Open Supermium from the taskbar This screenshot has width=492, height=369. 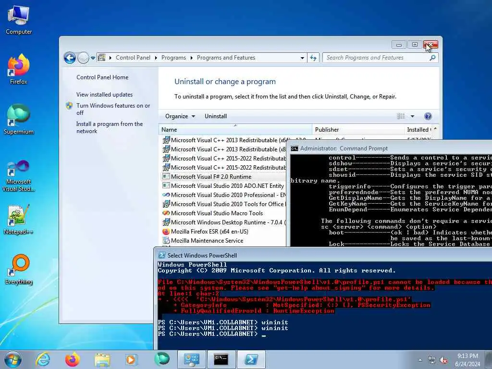click(x=161, y=359)
